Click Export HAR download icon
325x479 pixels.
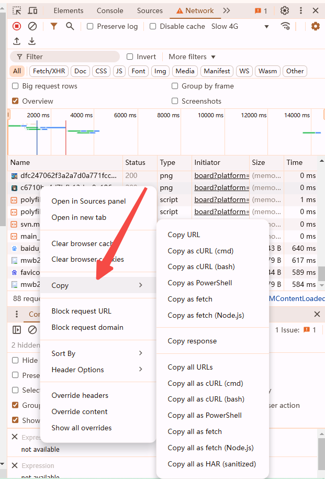32,41
